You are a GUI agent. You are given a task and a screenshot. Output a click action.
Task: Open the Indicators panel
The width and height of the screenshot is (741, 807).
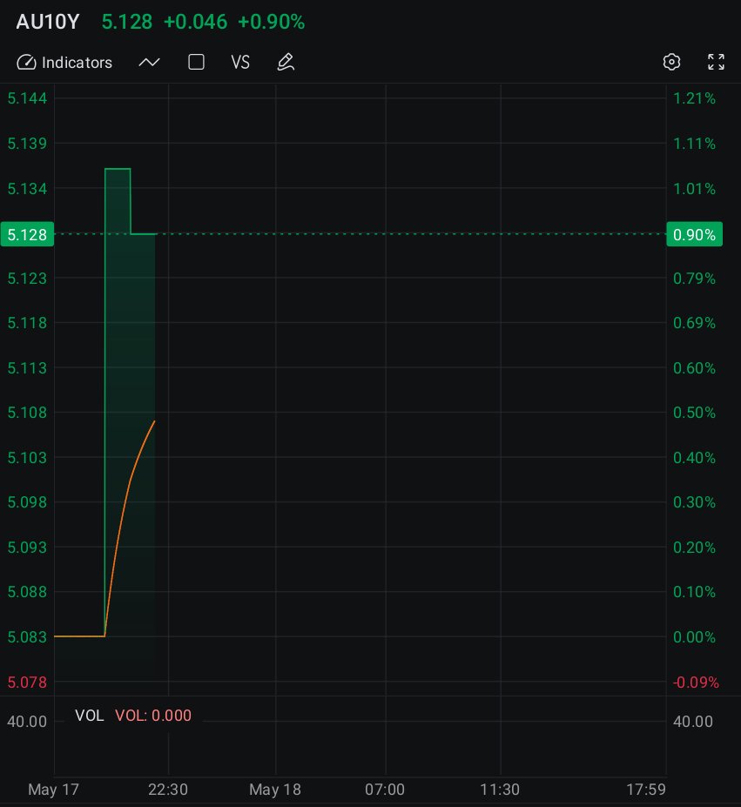[64, 63]
